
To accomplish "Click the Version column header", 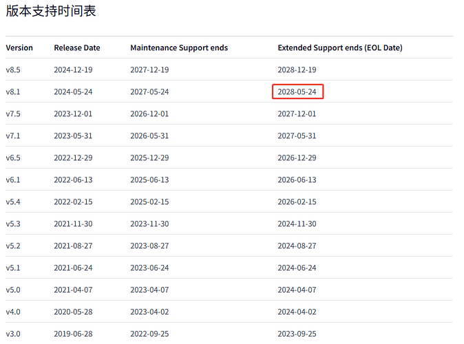I will point(19,47).
